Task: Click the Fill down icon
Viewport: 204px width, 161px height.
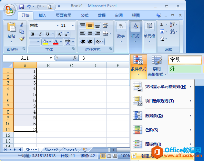Action: (162, 32)
